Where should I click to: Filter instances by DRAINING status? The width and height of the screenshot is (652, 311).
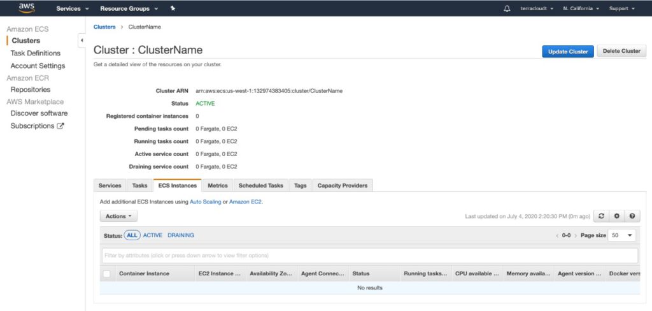tap(181, 235)
